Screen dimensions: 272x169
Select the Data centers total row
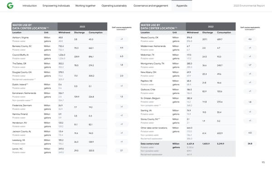188,149
